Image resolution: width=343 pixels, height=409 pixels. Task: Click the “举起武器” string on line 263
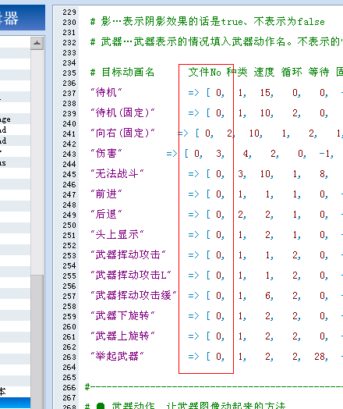click(117, 356)
